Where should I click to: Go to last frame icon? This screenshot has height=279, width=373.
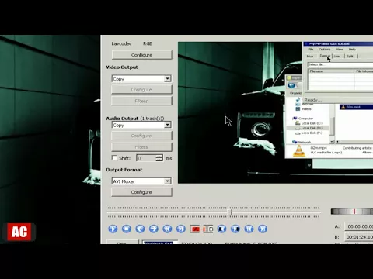[263, 229]
